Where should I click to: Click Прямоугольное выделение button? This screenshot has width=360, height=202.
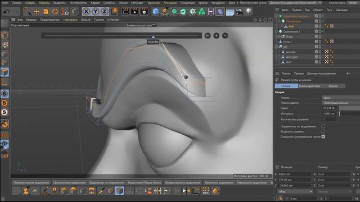pyautogui.click(x=31, y=183)
